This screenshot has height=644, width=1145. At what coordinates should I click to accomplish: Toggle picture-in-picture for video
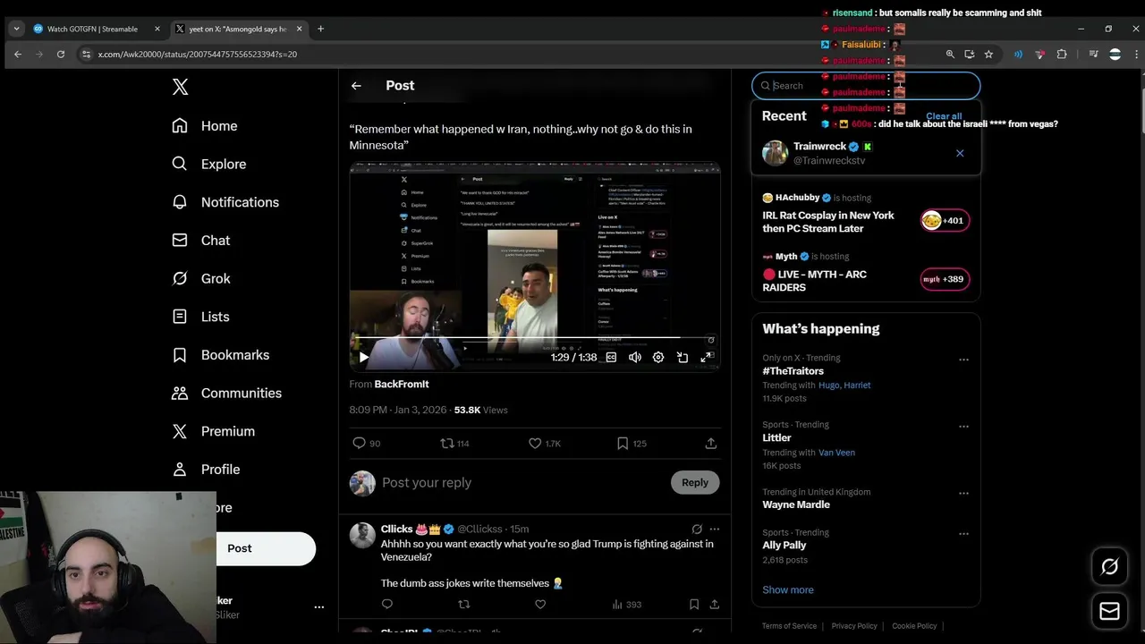683,357
